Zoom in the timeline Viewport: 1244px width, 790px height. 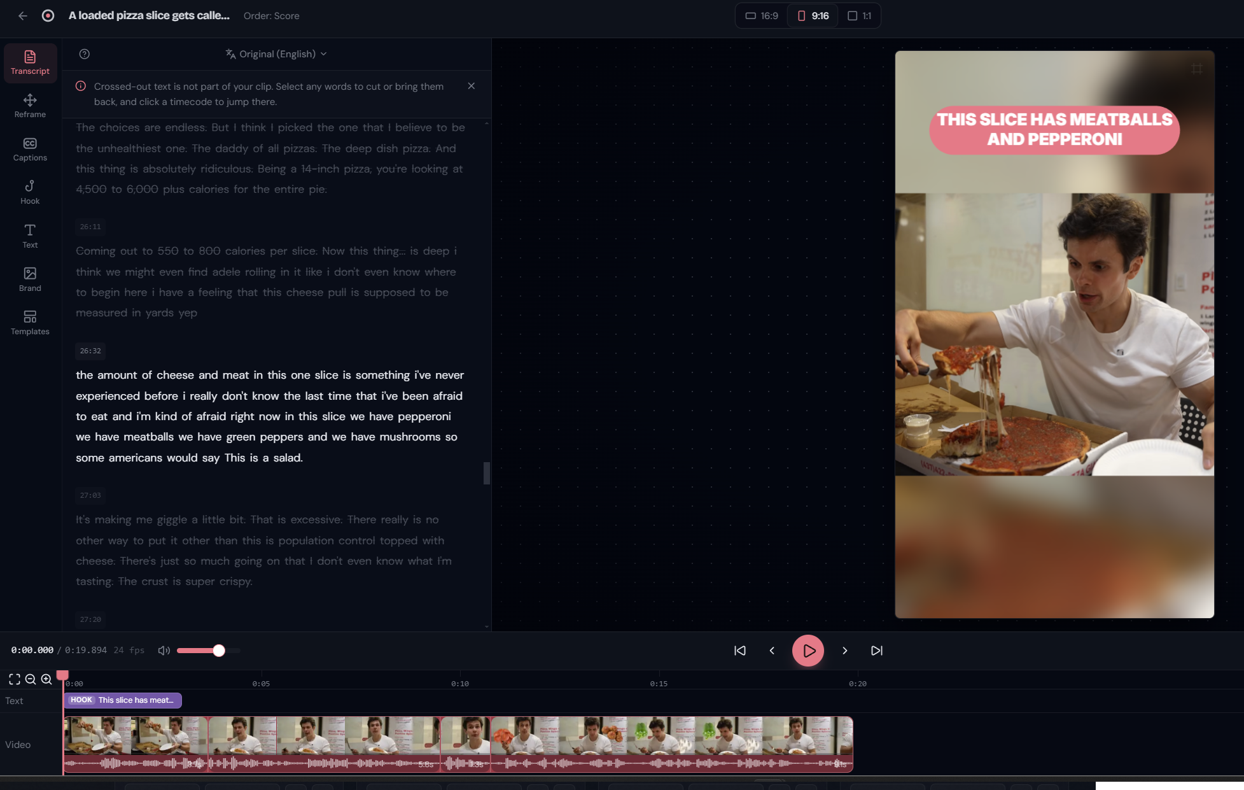coord(46,679)
